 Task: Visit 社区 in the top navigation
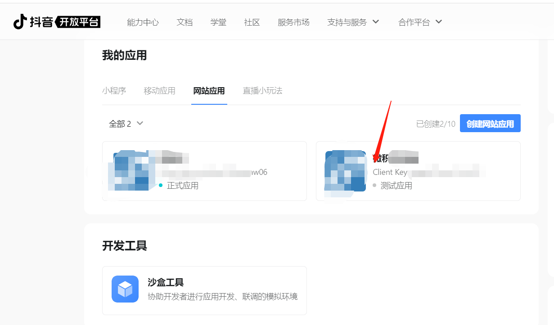(252, 22)
